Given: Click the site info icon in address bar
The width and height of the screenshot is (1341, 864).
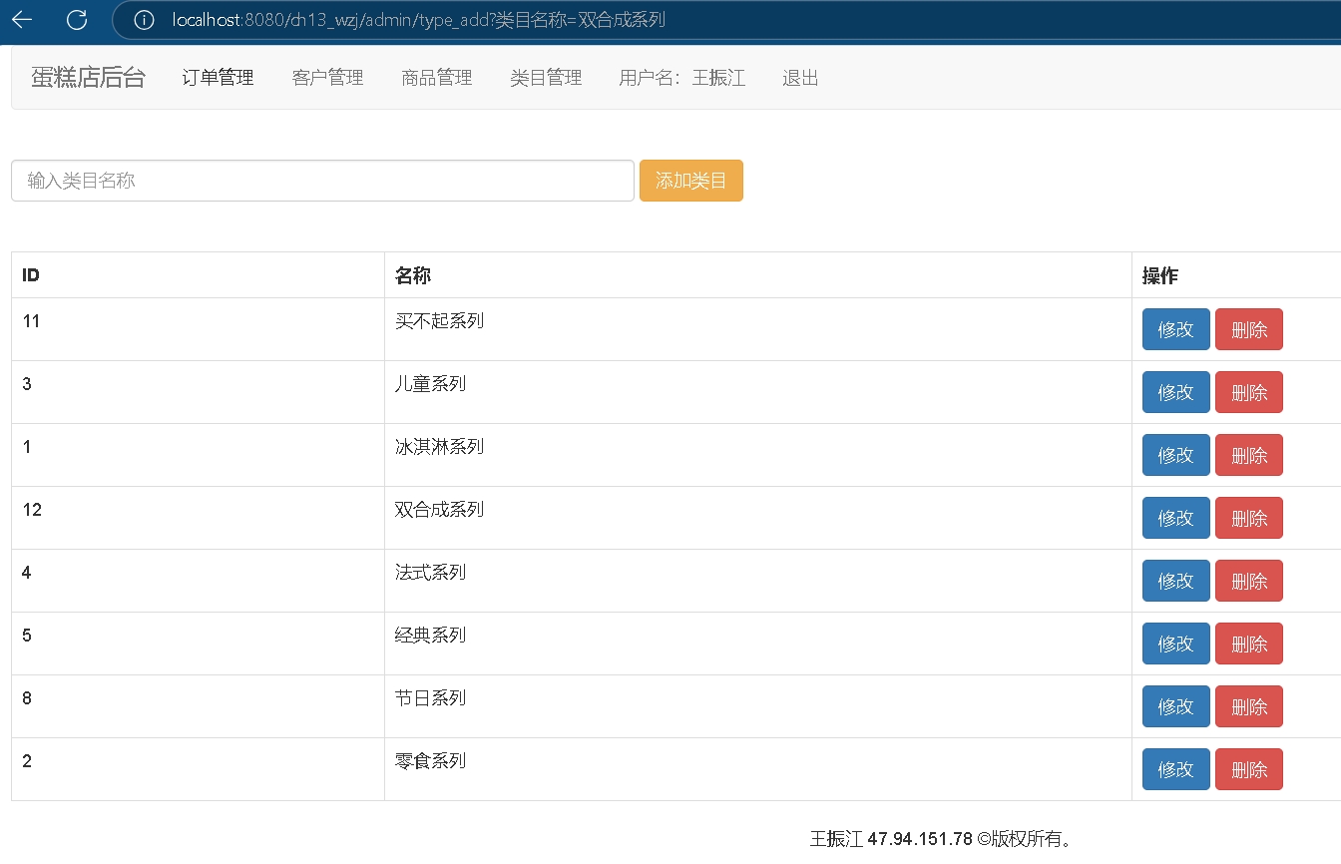Looking at the screenshot, I should point(144,20).
